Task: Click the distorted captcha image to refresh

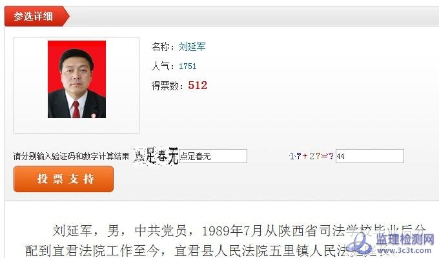Action: point(156,156)
